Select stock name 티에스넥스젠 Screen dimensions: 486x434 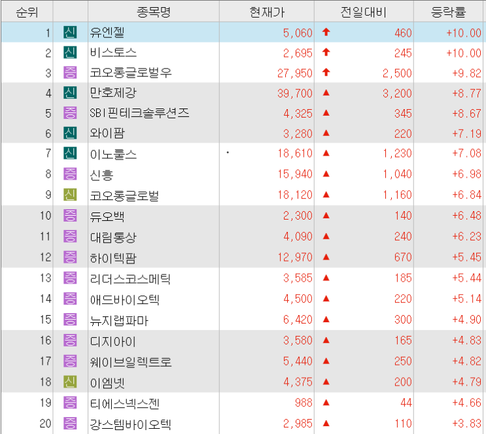coord(124,403)
